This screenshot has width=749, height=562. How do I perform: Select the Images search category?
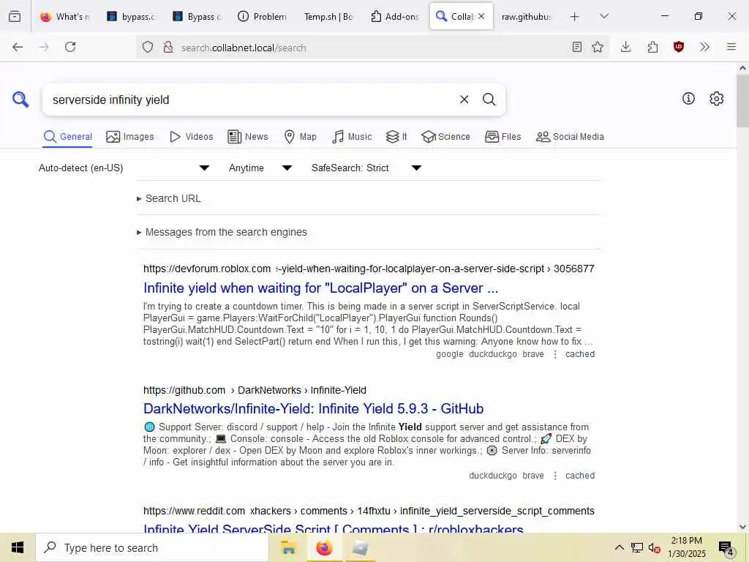130,137
